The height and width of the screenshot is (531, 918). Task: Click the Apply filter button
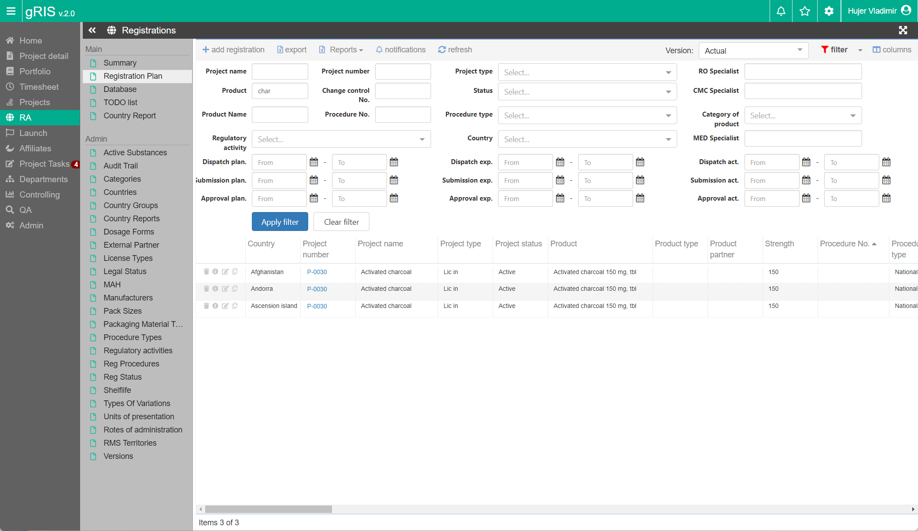click(280, 222)
